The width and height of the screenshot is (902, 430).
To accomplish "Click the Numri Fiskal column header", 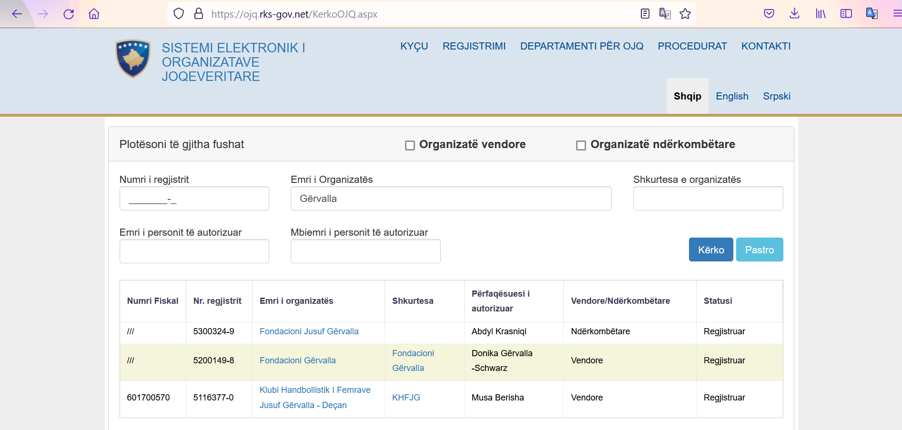I will [152, 301].
